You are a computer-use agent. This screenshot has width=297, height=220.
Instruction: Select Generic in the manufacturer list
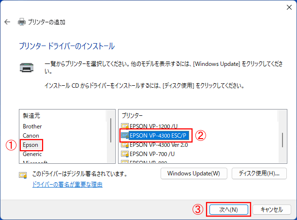[x=32, y=154]
